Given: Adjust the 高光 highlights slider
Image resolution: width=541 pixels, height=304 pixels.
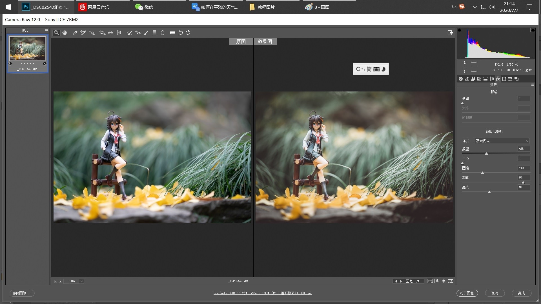Looking at the screenshot, I should point(489,192).
